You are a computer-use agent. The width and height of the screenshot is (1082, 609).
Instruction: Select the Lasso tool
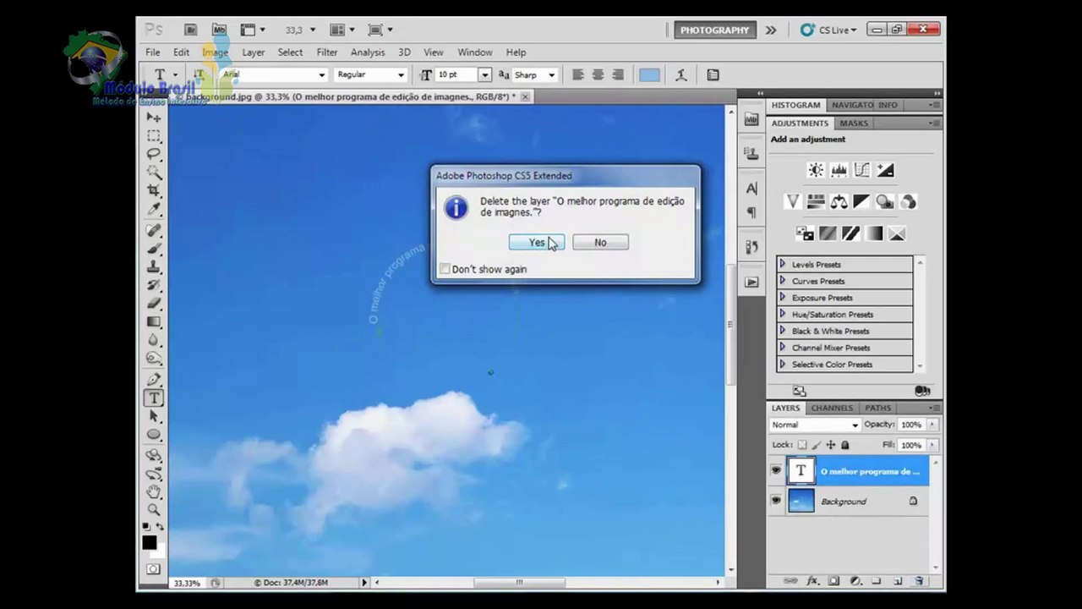click(x=154, y=154)
